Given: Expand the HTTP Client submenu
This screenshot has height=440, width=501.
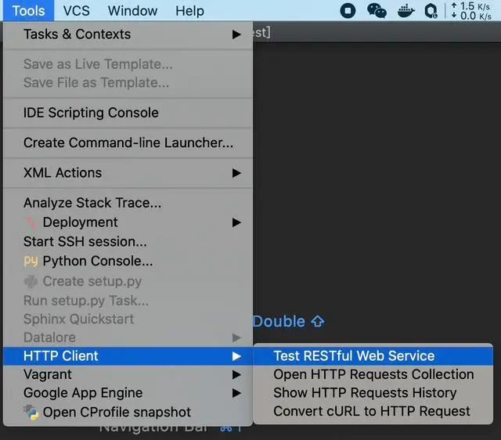Looking at the screenshot, I should 128,356.
